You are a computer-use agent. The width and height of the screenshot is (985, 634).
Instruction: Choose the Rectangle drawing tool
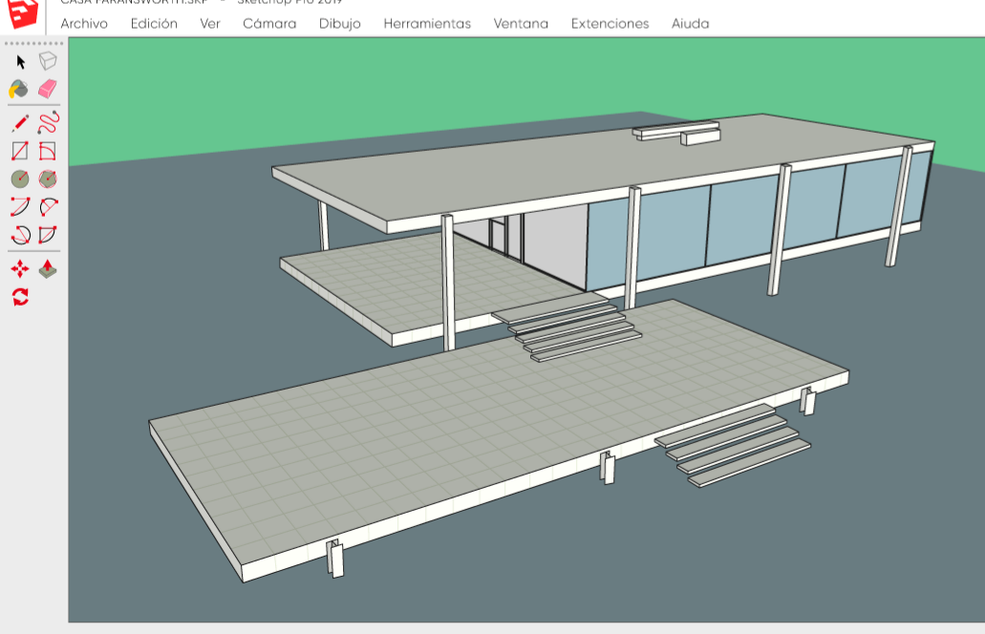pyautogui.click(x=20, y=151)
